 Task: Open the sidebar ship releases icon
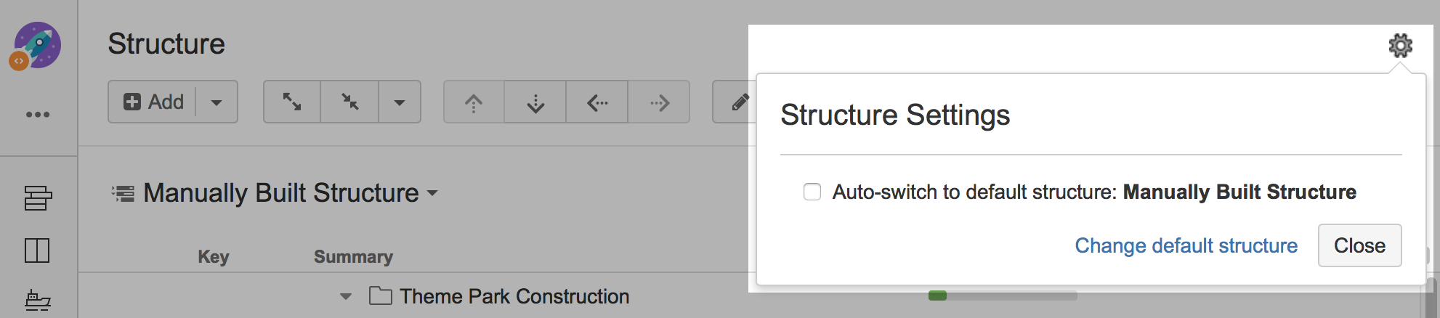pos(38,300)
